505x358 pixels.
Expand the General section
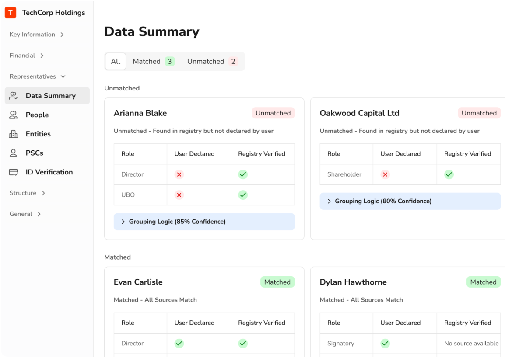click(x=25, y=214)
